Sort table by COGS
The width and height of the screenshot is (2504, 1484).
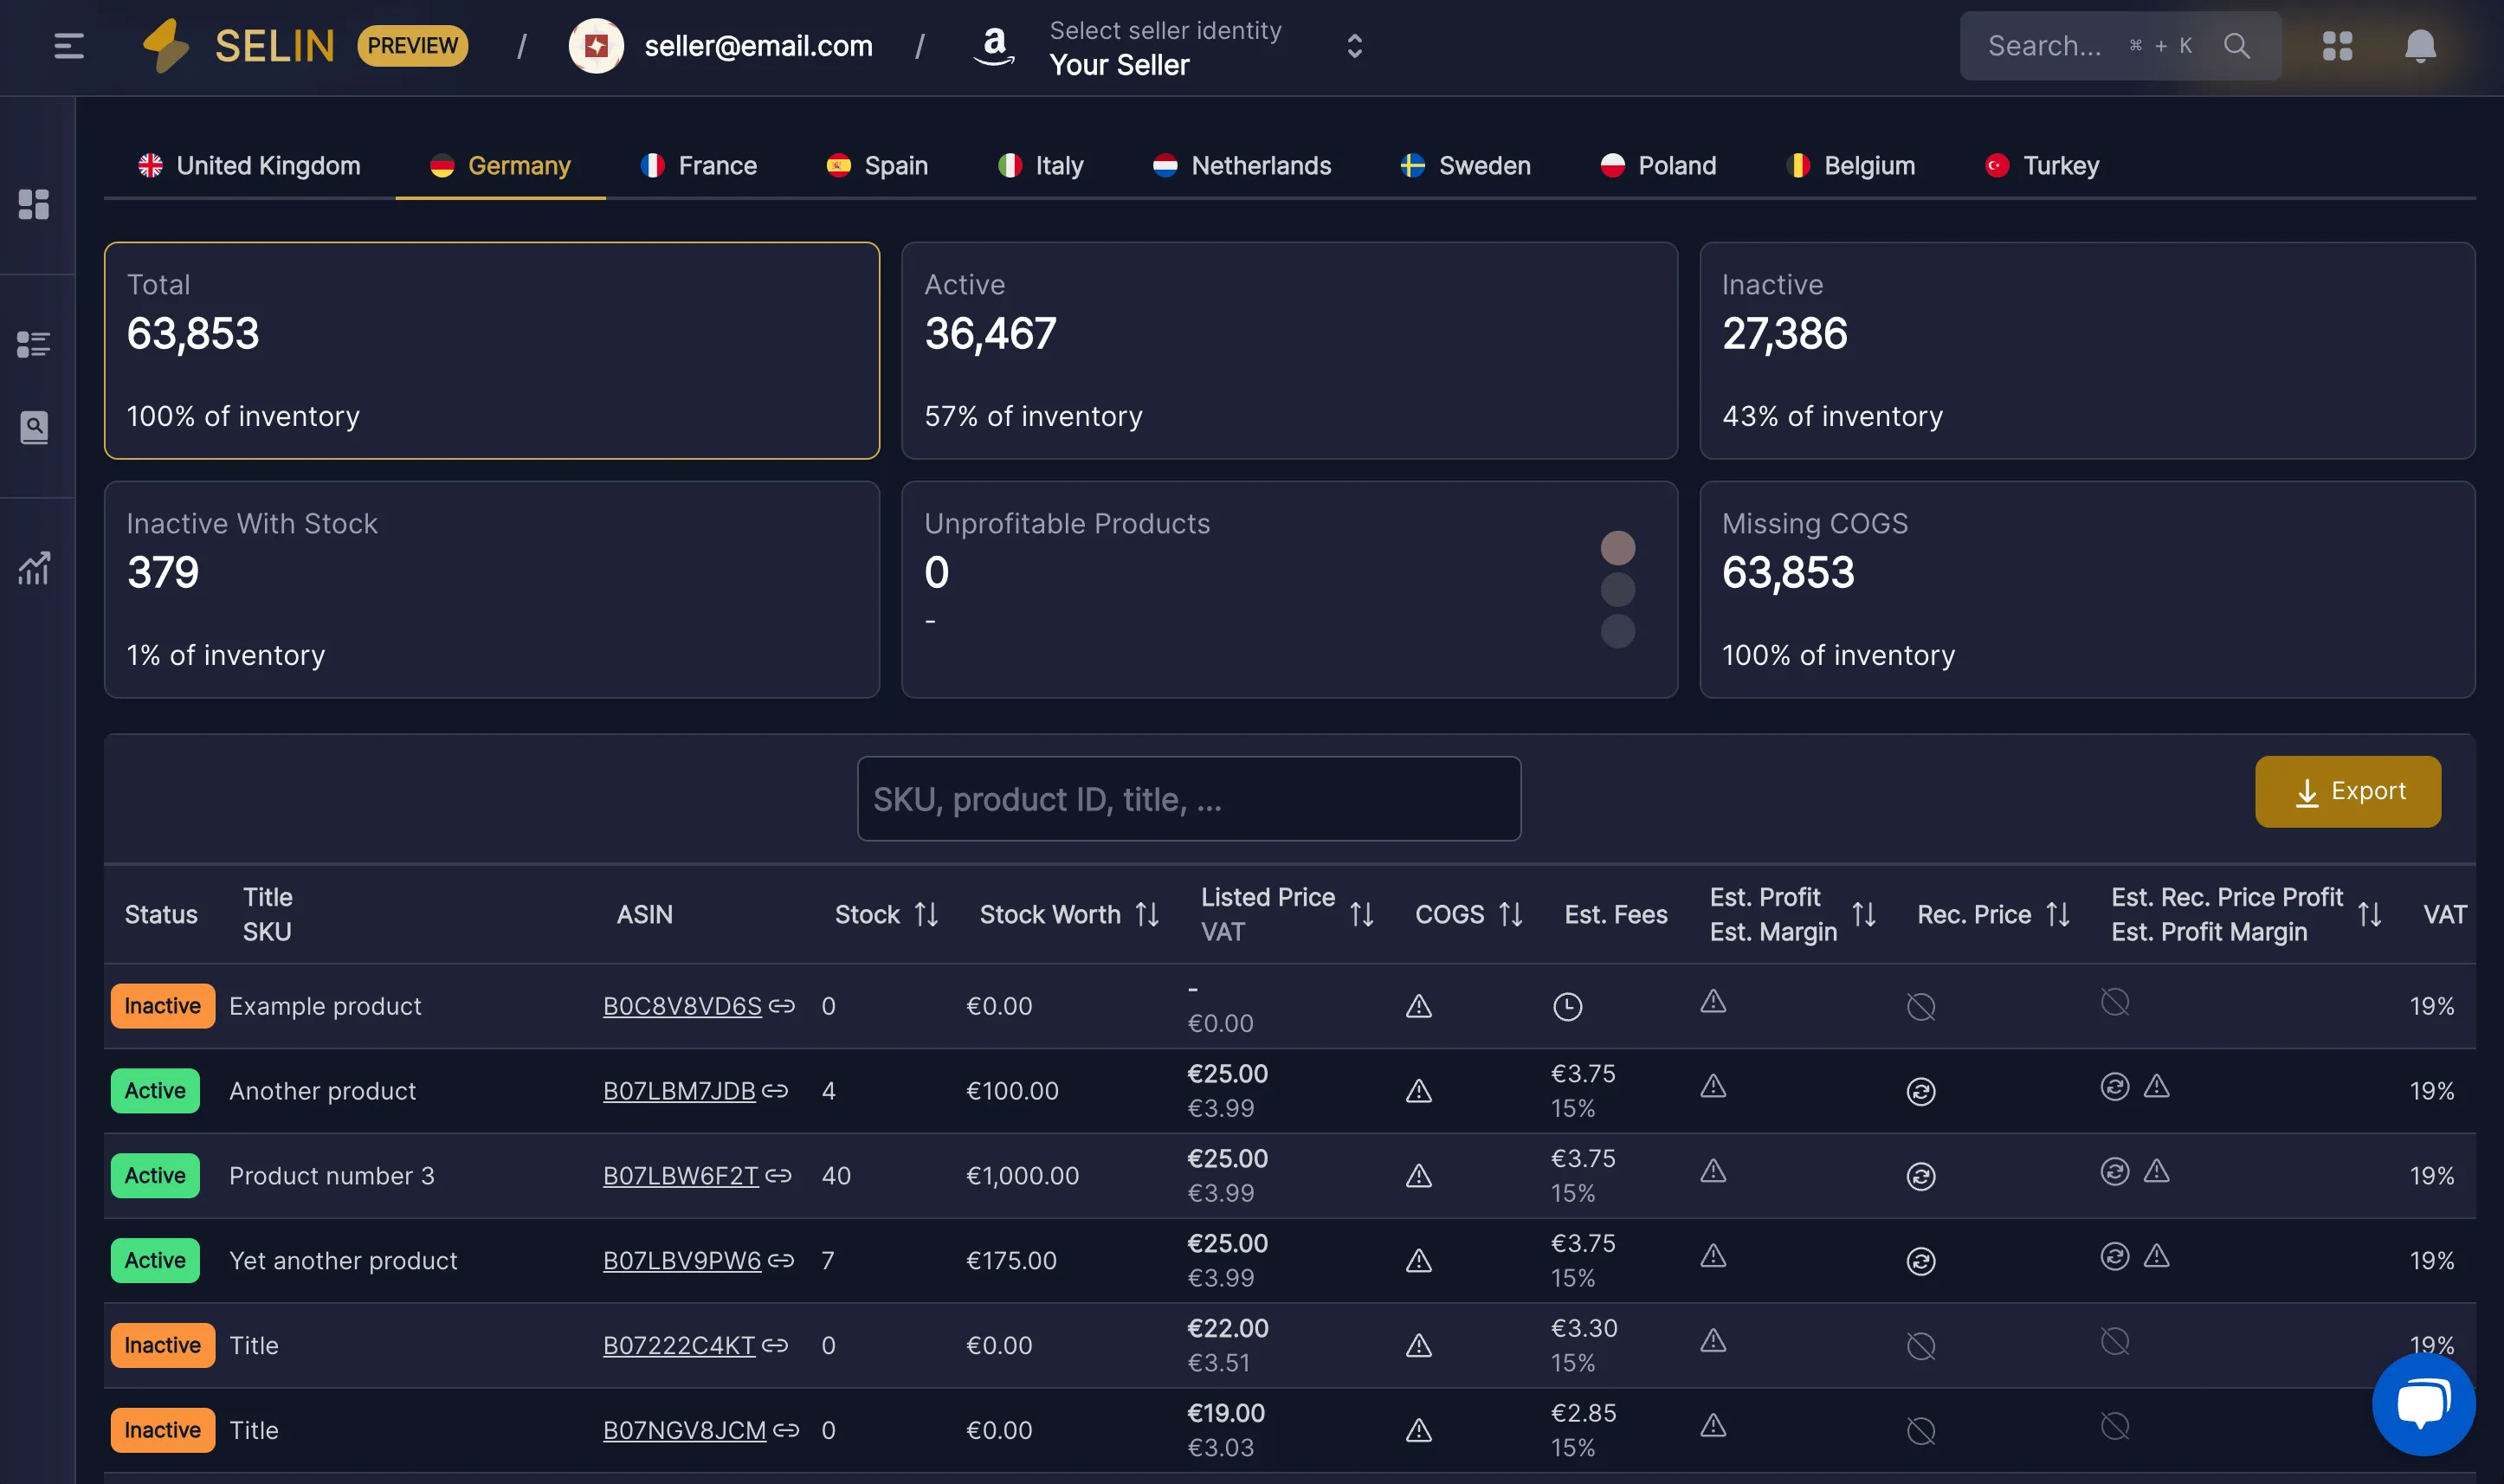tap(1511, 914)
